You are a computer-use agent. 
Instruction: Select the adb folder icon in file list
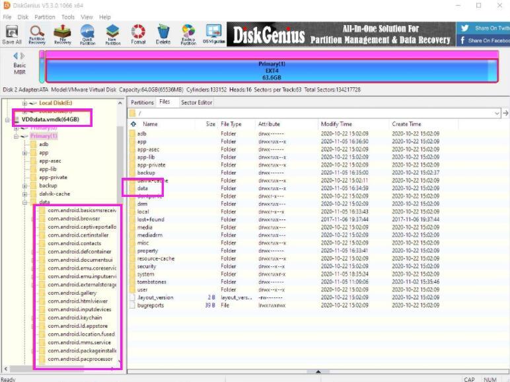click(x=132, y=134)
